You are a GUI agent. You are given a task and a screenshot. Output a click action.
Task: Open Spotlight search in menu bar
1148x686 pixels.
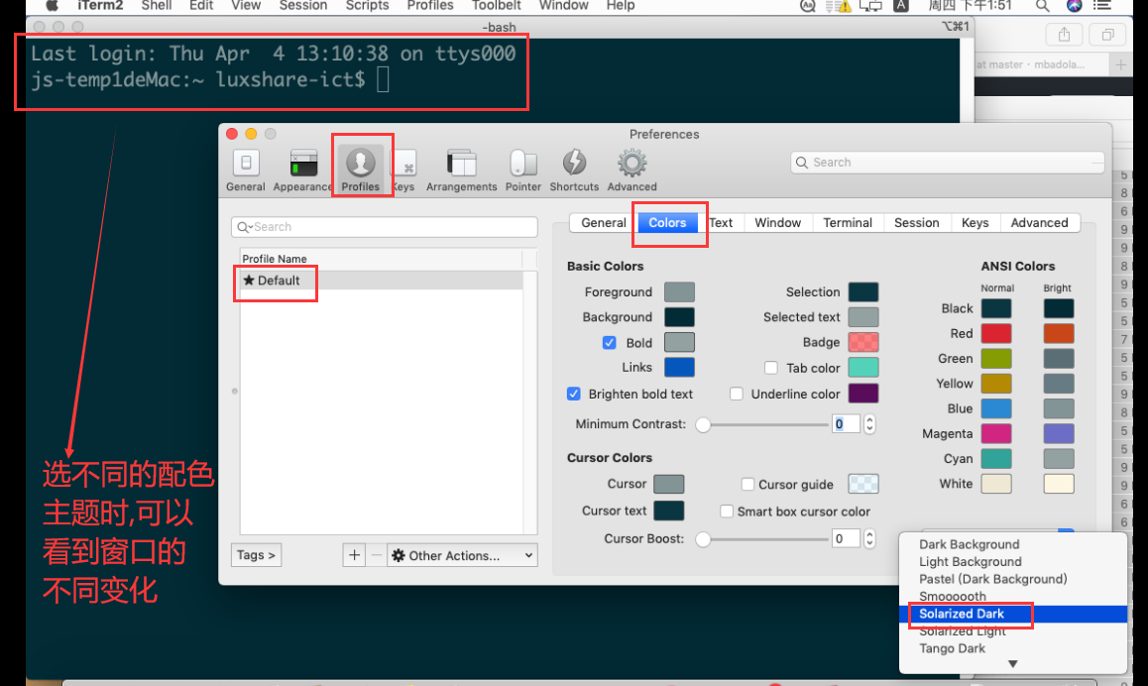coord(1042,6)
